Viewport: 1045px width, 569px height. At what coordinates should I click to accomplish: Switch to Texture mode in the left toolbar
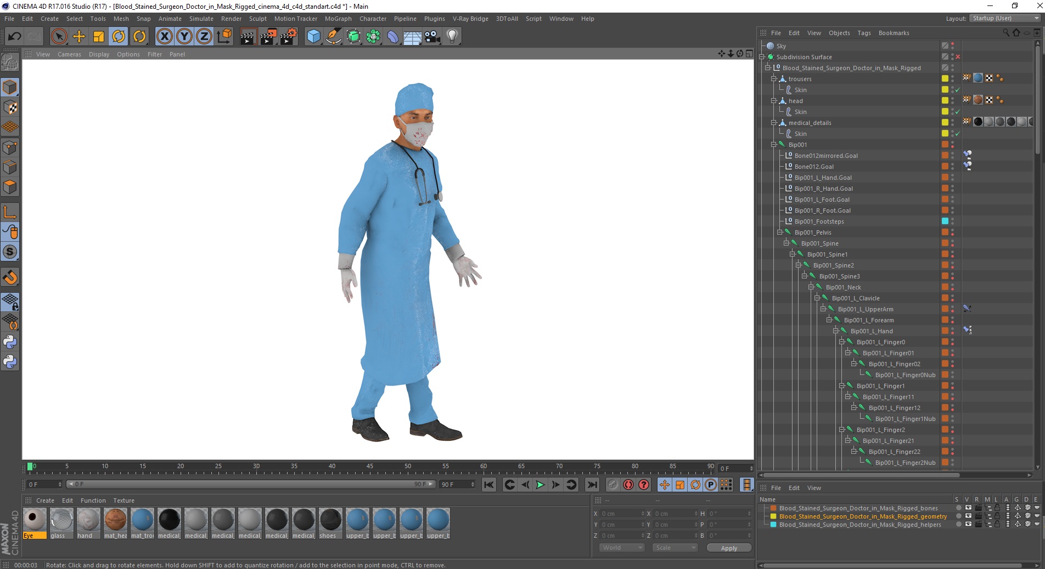(10, 107)
